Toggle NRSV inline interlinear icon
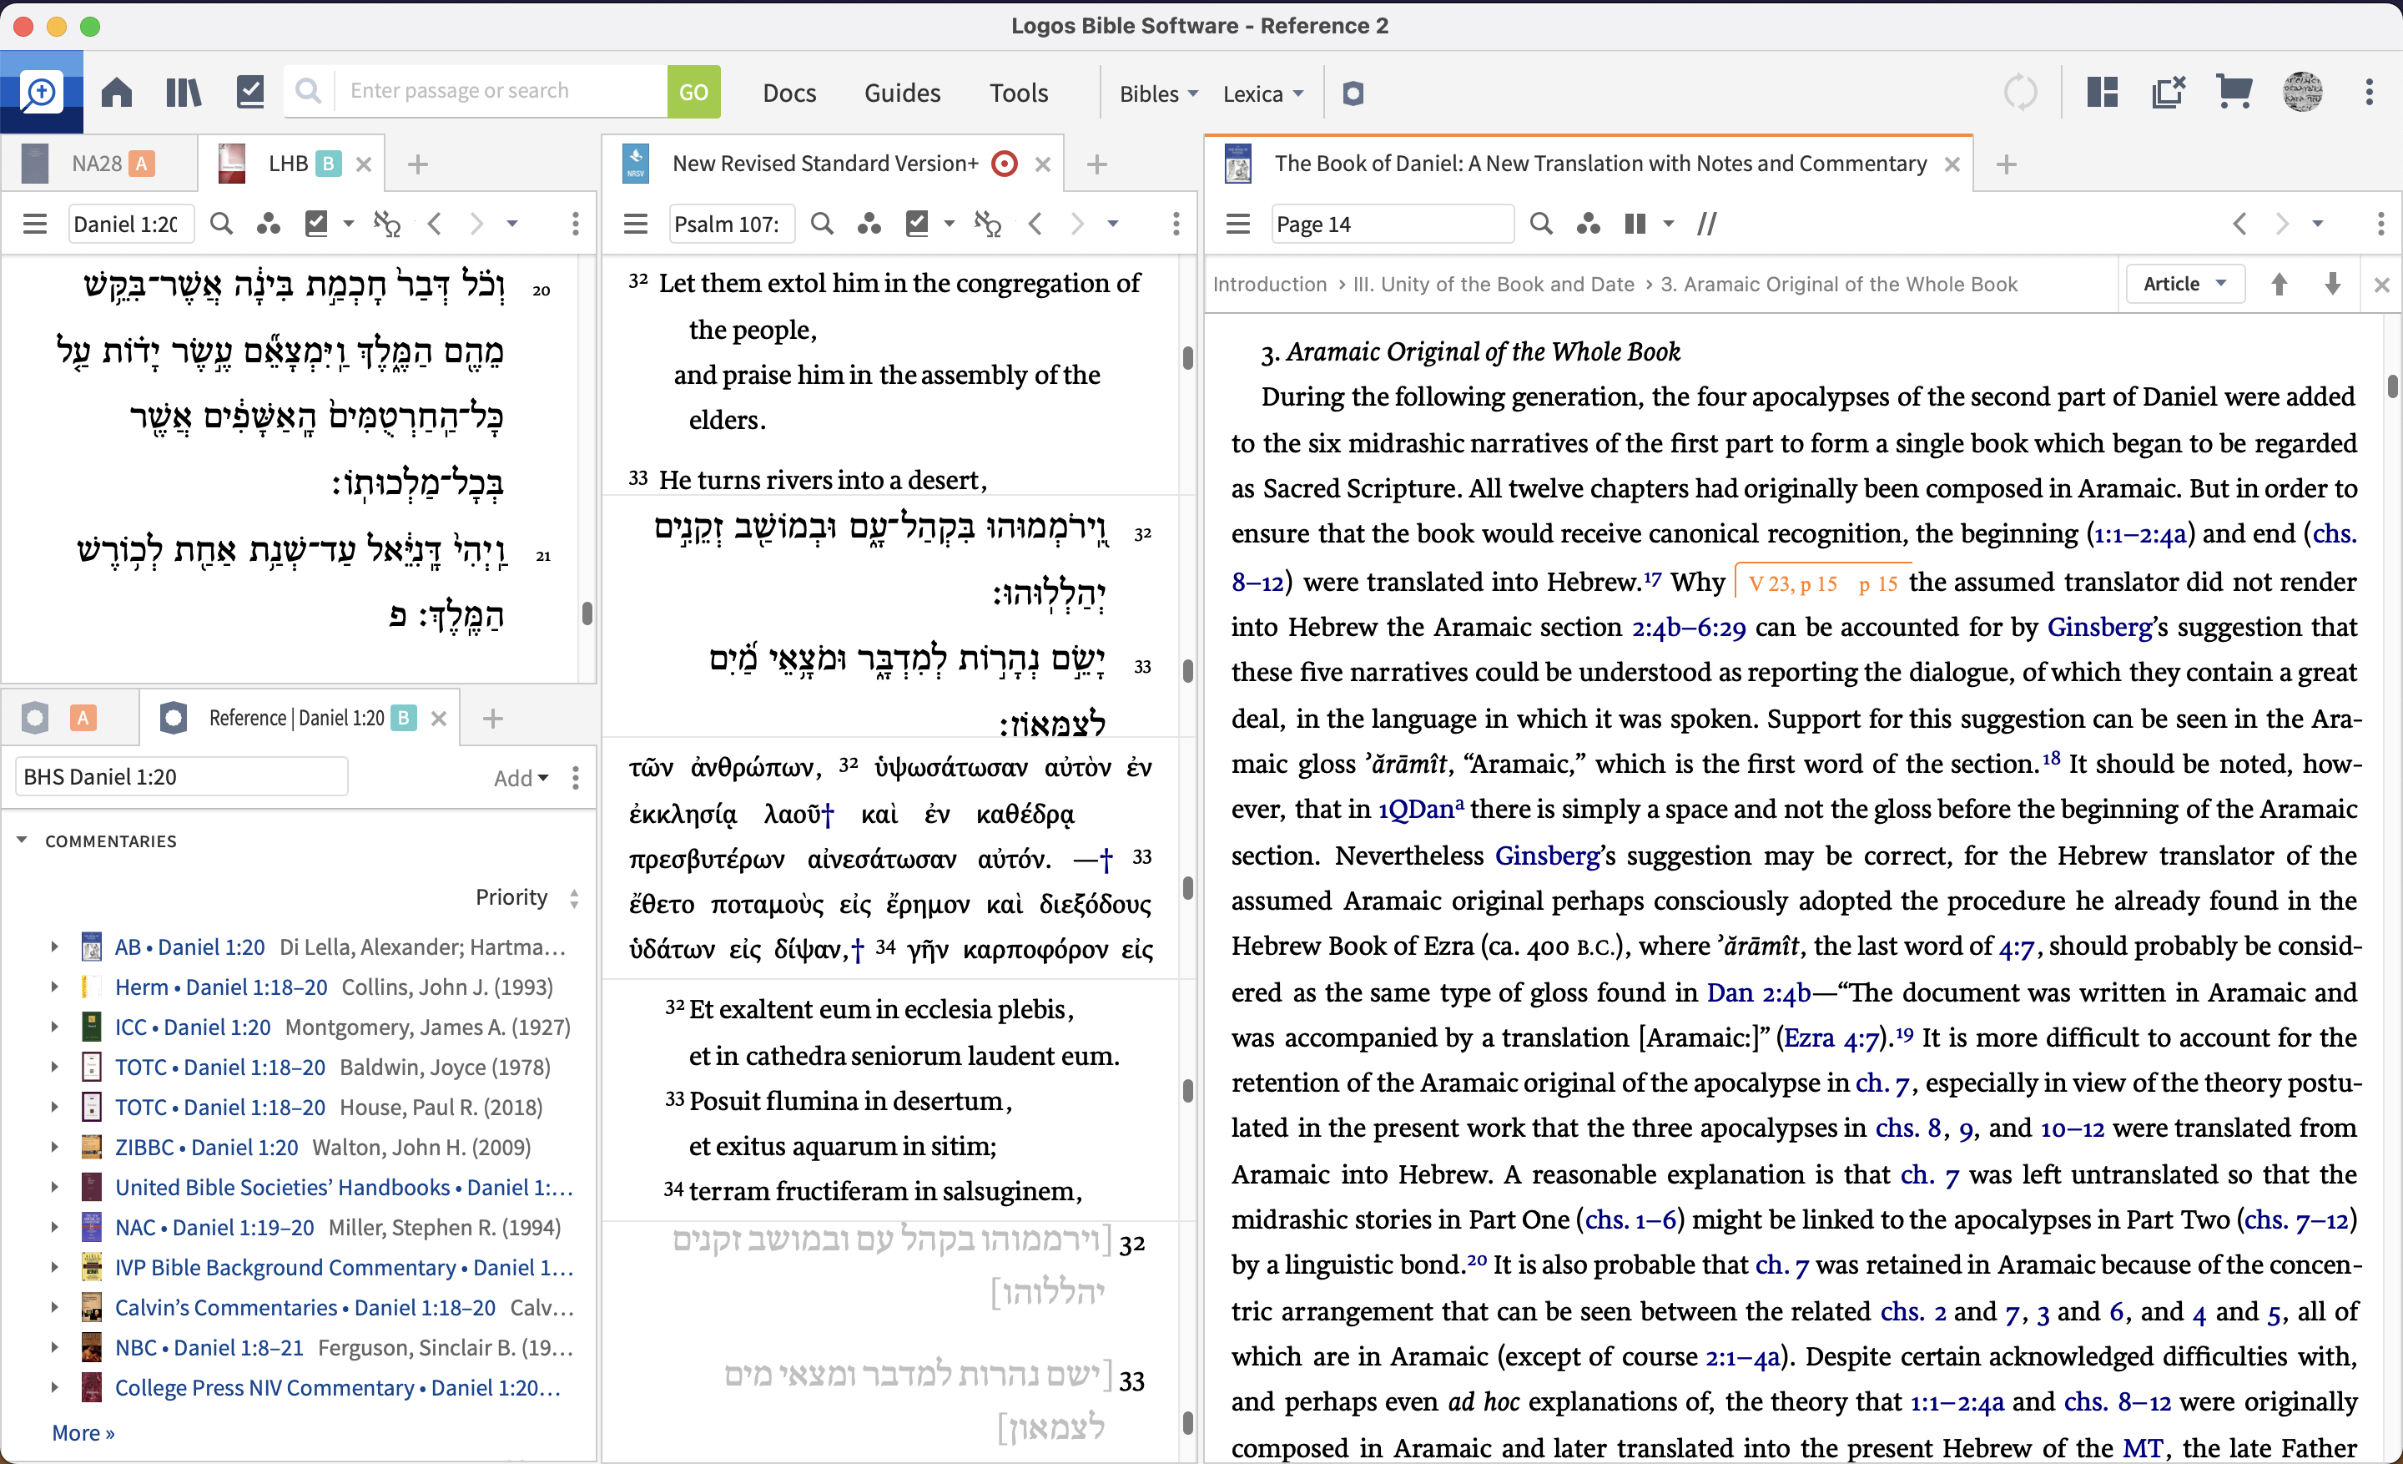Image resolution: width=2403 pixels, height=1464 pixels. tap(988, 225)
